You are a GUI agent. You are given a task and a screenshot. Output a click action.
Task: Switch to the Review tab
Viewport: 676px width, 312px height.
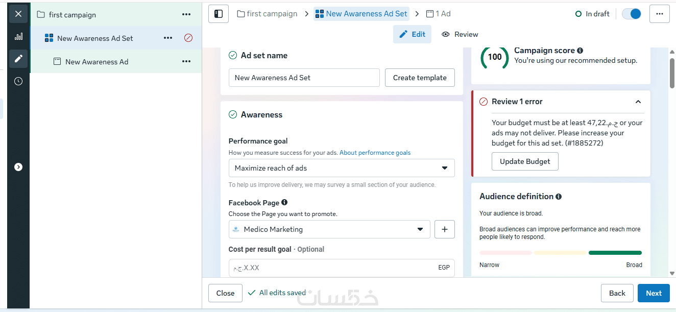tap(460, 34)
